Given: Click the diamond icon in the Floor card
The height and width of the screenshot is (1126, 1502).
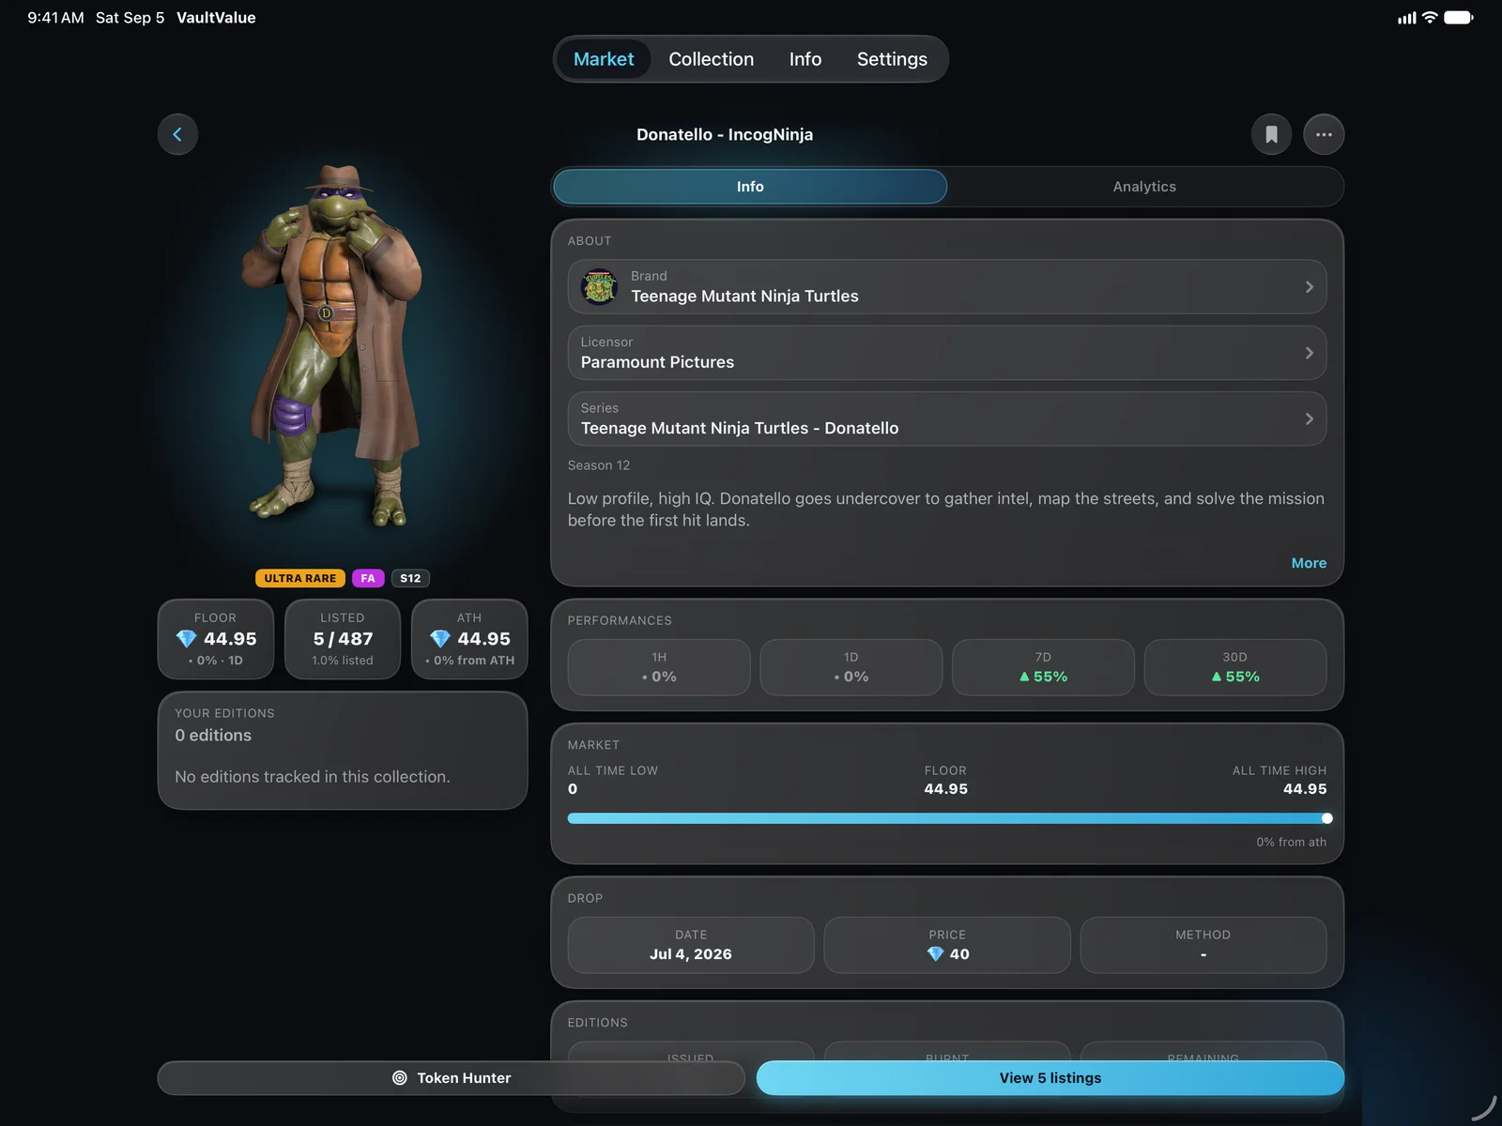Looking at the screenshot, I should coord(186,639).
